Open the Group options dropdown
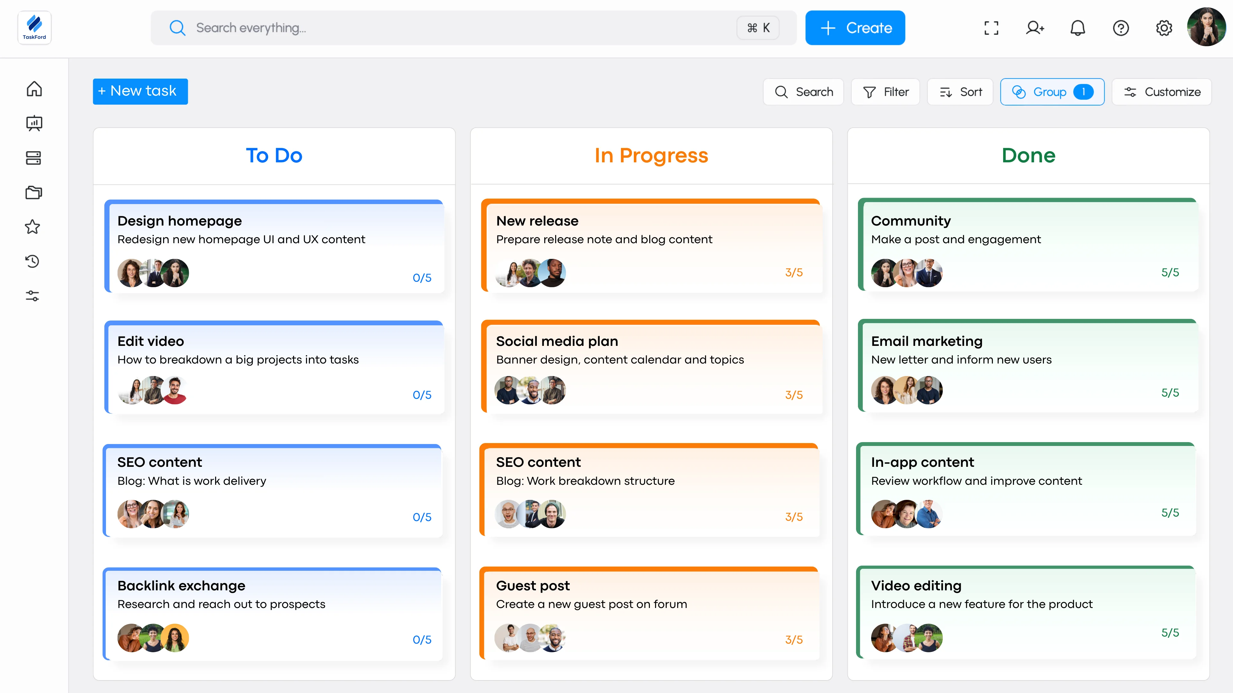 [1052, 92]
